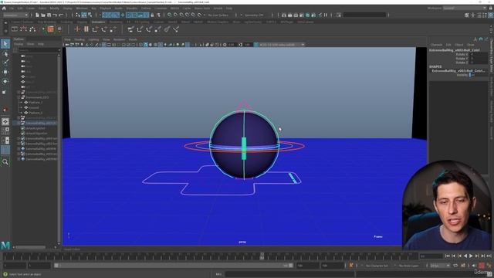Open the viewport Shading menu
494x278 pixels.
[x=80, y=39]
